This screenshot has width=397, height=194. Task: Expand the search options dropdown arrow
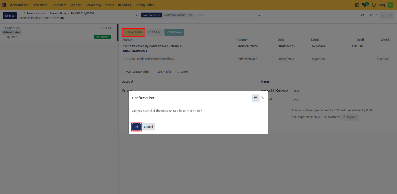[259, 15]
